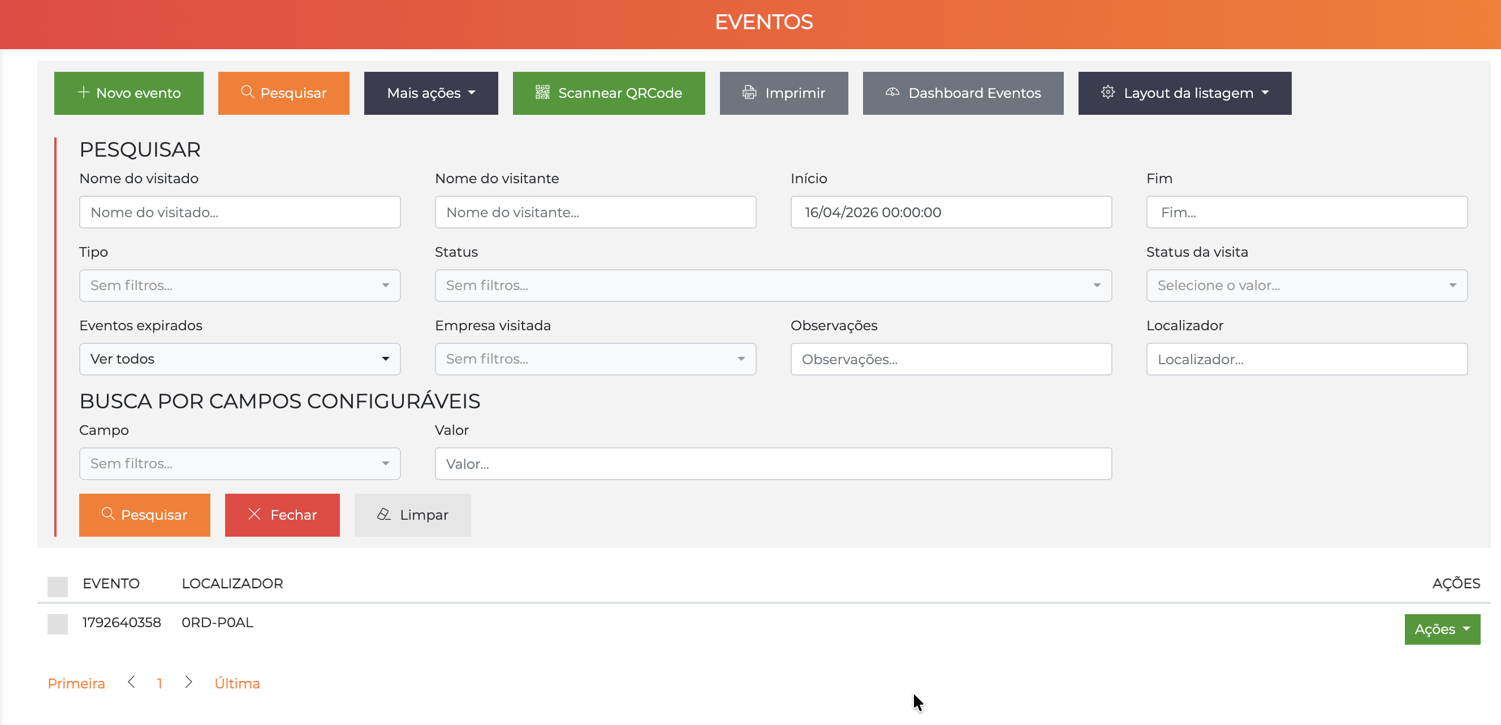Click the printer icon on Imprimir
1501x725 pixels.
pyautogui.click(x=749, y=92)
